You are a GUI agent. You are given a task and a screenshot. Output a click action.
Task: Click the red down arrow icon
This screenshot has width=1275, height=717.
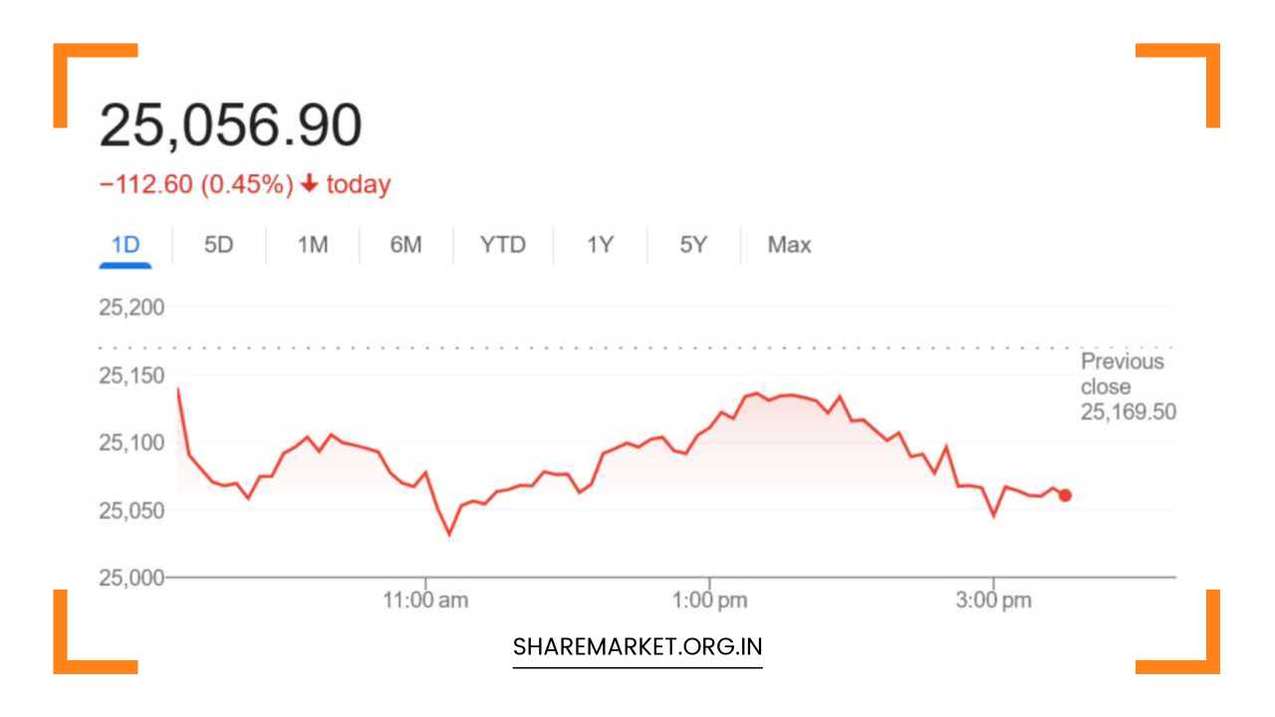click(x=310, y=184)
